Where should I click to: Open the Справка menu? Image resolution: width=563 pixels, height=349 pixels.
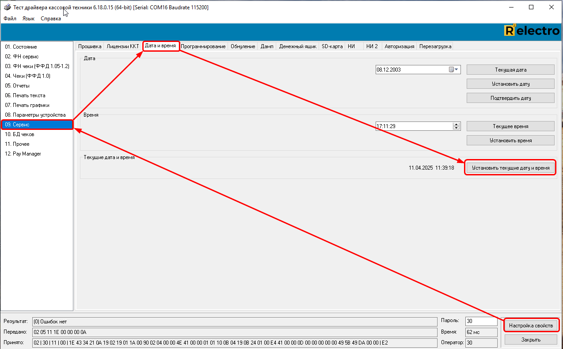pos(51,19)
